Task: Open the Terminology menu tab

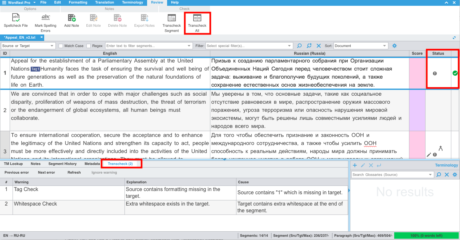Action: click(x=132, y=3)
